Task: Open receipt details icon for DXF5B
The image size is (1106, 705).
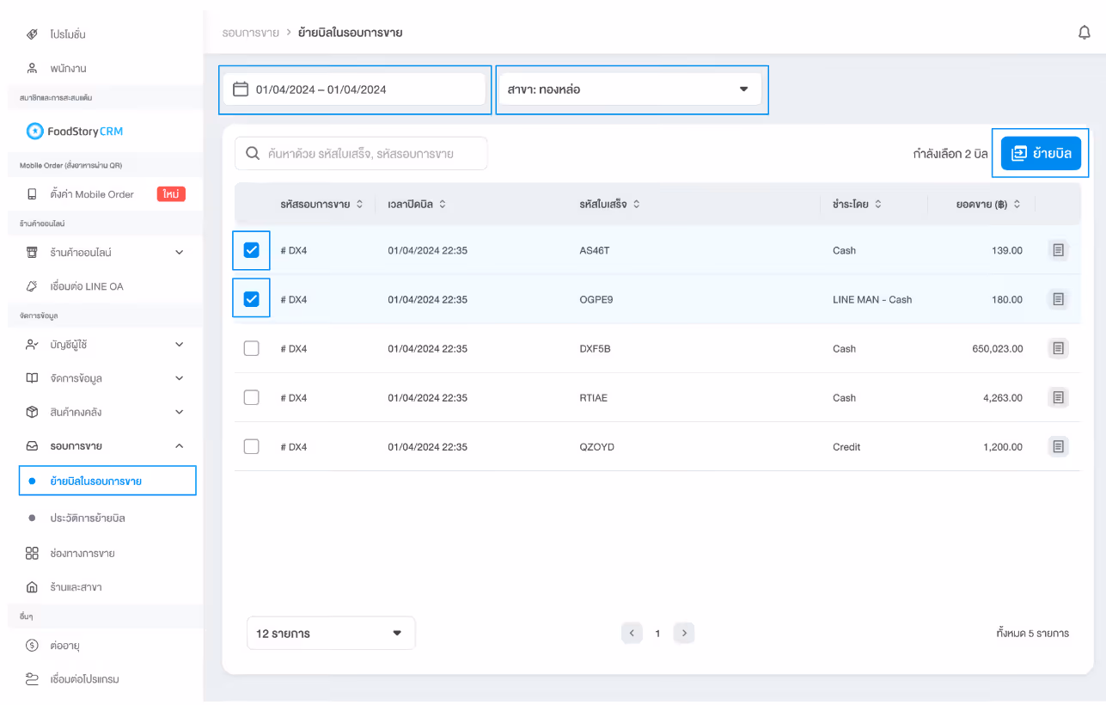Action: point(1059,348)
